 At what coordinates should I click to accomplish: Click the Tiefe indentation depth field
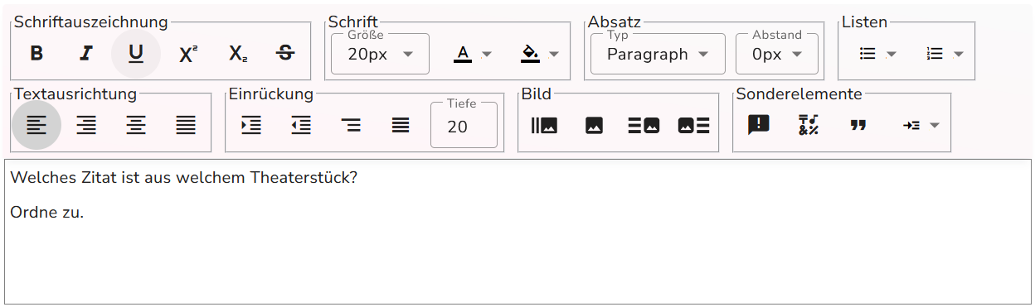464,126
